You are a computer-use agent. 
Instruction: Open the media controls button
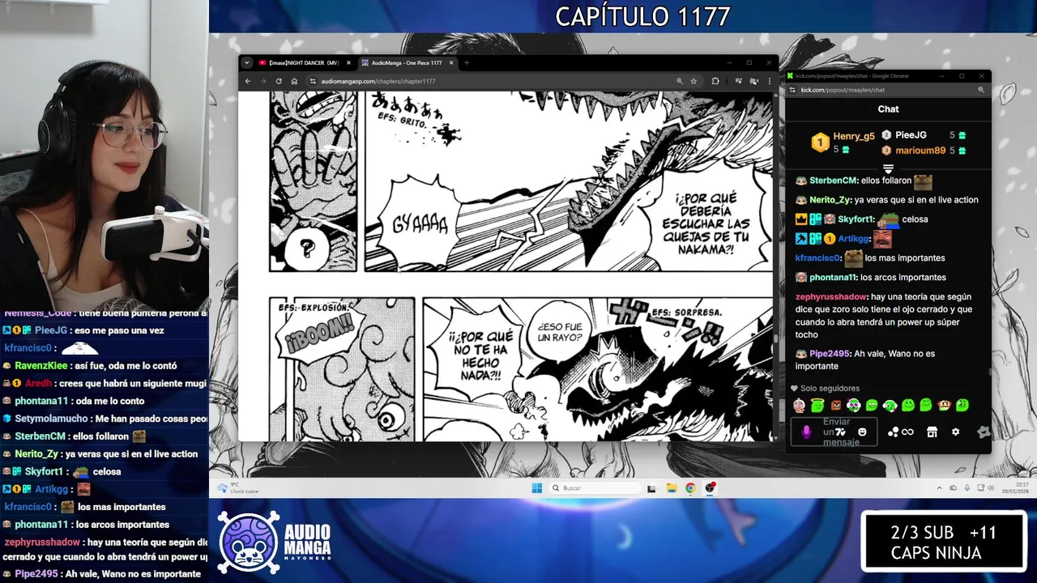click(x=738, y=81)
